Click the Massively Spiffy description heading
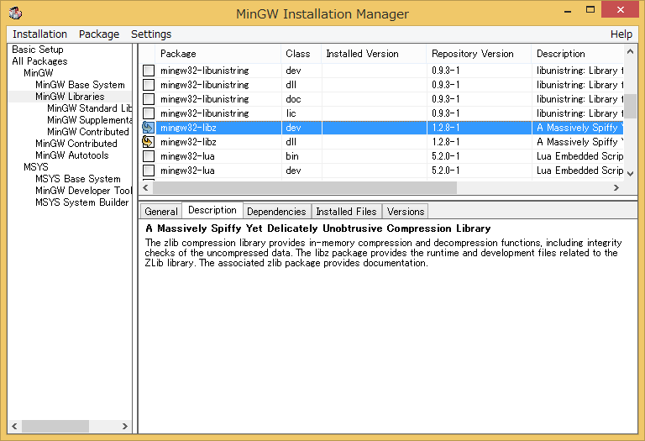The image size is (645, 441). pyautogui.click(x=318, y=228)
